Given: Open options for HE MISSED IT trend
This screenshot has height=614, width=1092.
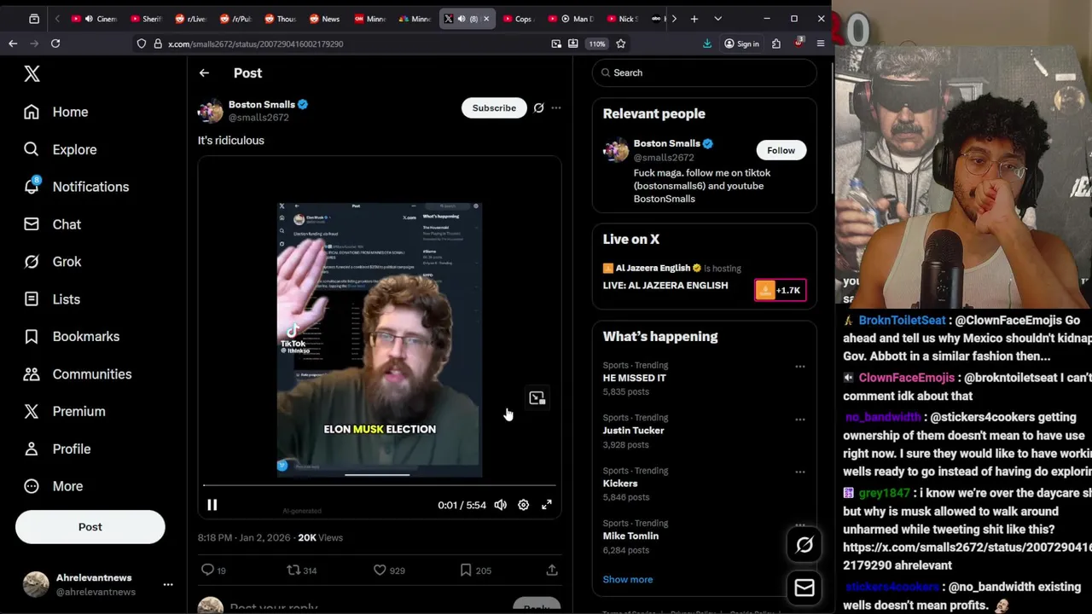Looking at the screenshot, I should coord(800,367).
